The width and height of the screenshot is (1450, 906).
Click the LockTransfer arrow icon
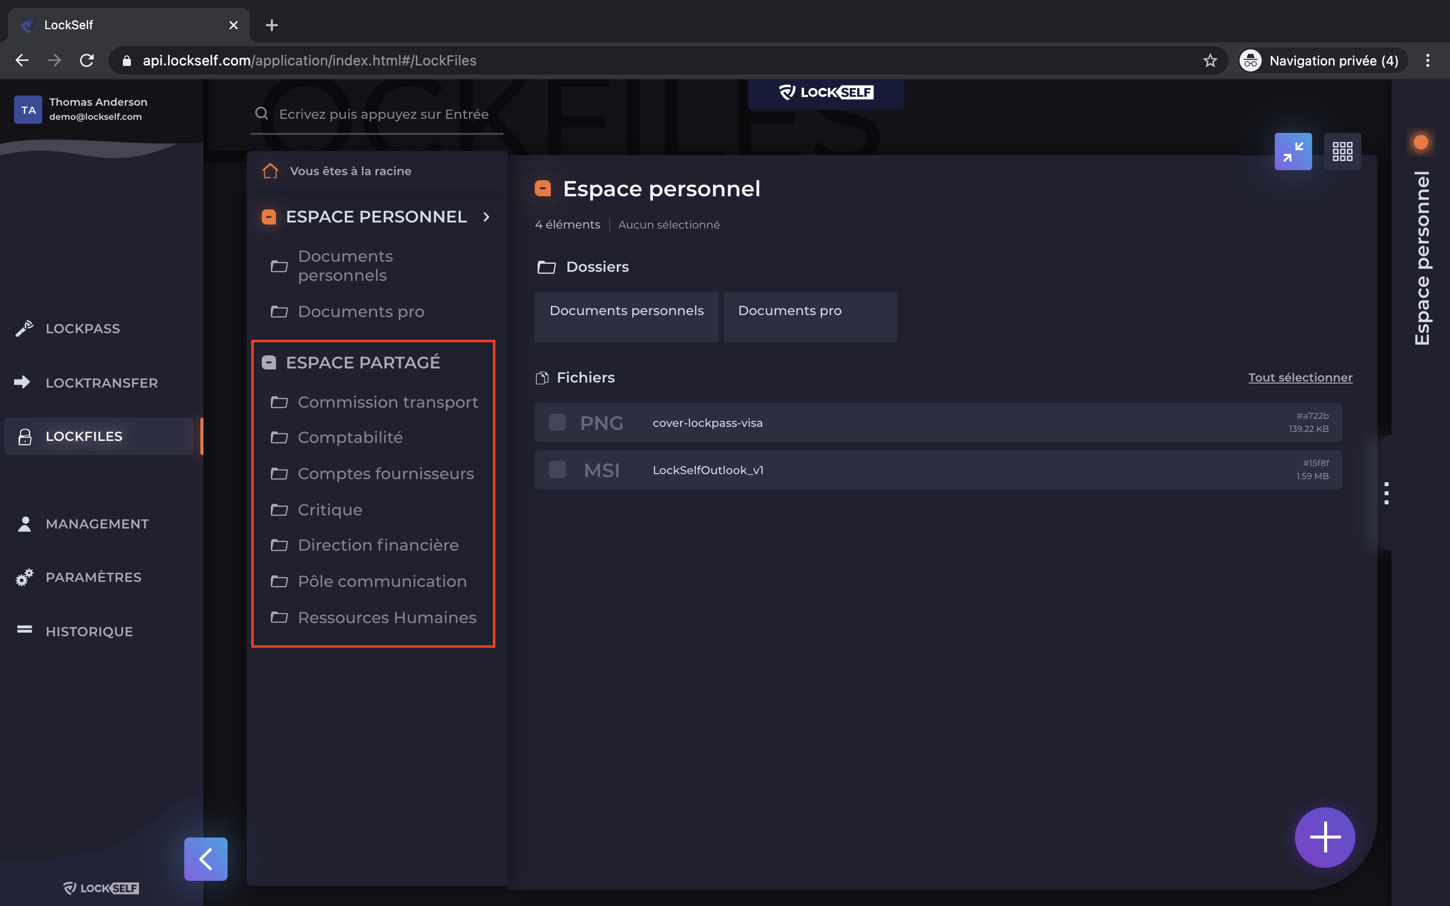point(22,382)
